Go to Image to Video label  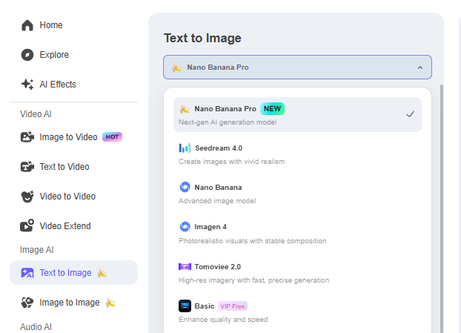point(68,137)
